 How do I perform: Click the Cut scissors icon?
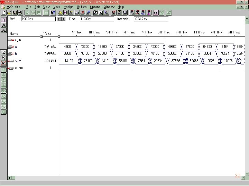tap(27, 13)
